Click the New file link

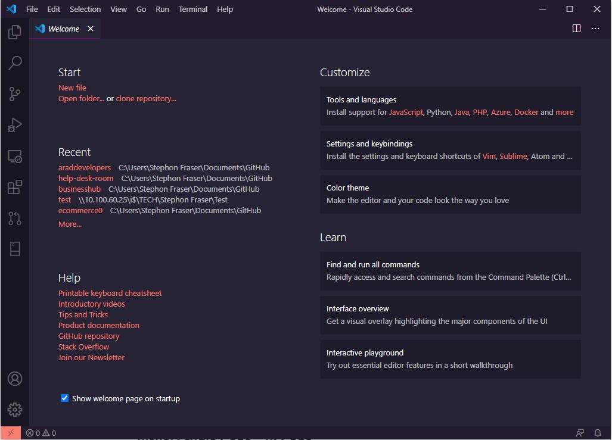pos(72,88)
